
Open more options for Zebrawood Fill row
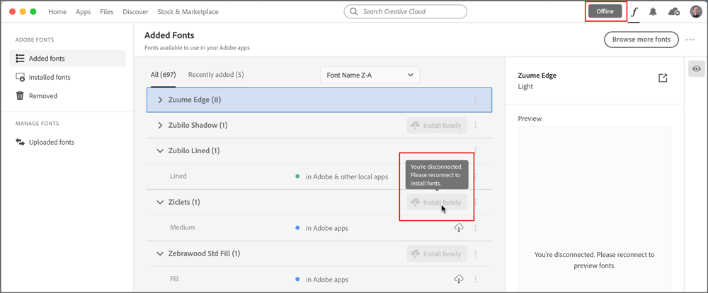click(475, 280)
